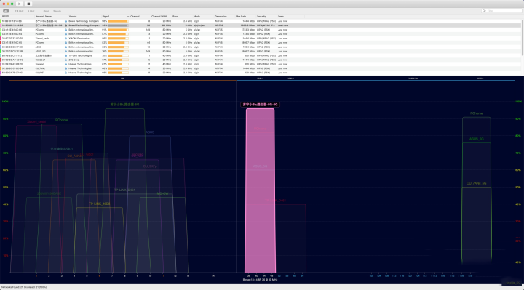Click channel 14 axis label
Viewport: 524px width, 290px height.
coord(213,276)
